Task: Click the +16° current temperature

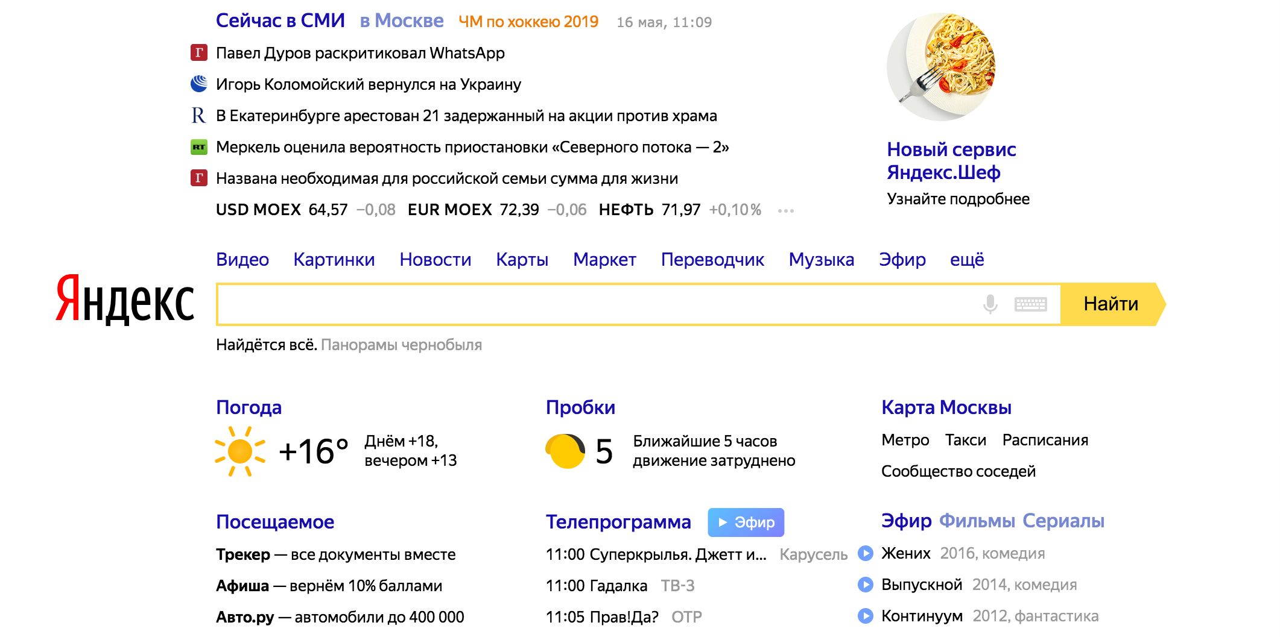Action: (x=313, y=451)
